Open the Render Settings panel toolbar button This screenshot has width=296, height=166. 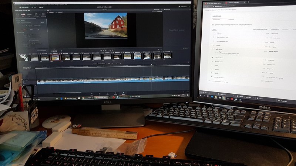[23, 7]
